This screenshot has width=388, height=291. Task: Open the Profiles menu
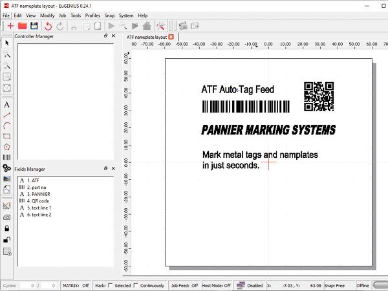pyautogui.click(x=92, y=15)
